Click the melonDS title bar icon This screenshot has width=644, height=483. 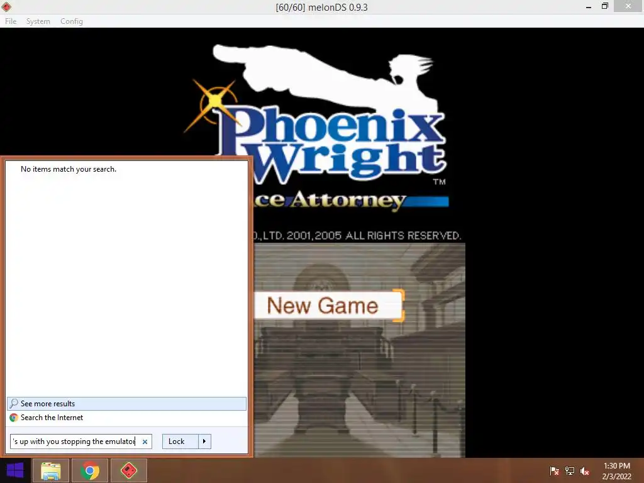pos(6,6)
